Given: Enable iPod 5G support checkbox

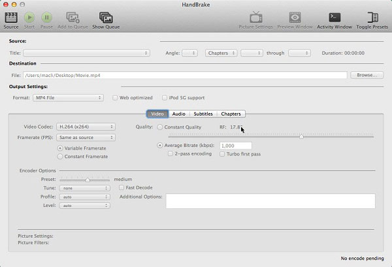Looking at the screenshot, I should [165, 98].
